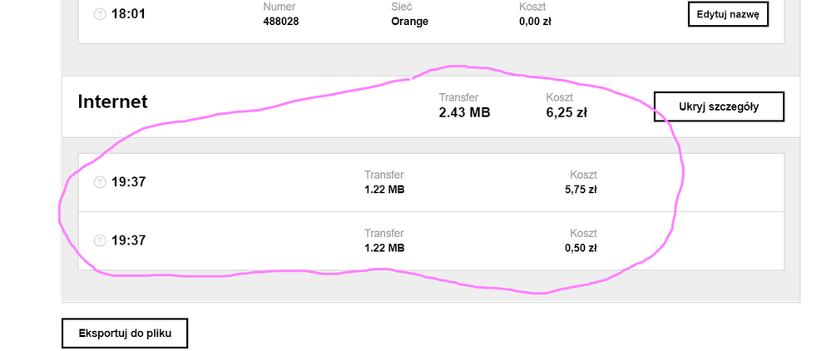
Task: Select the Internet section heading
Action: [x=112, y=101]
